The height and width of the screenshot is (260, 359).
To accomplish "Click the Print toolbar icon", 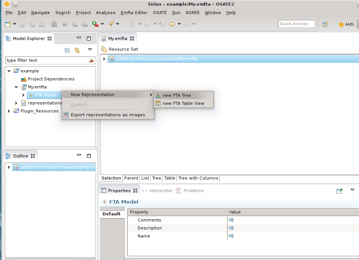I will [x=42, y=24].
